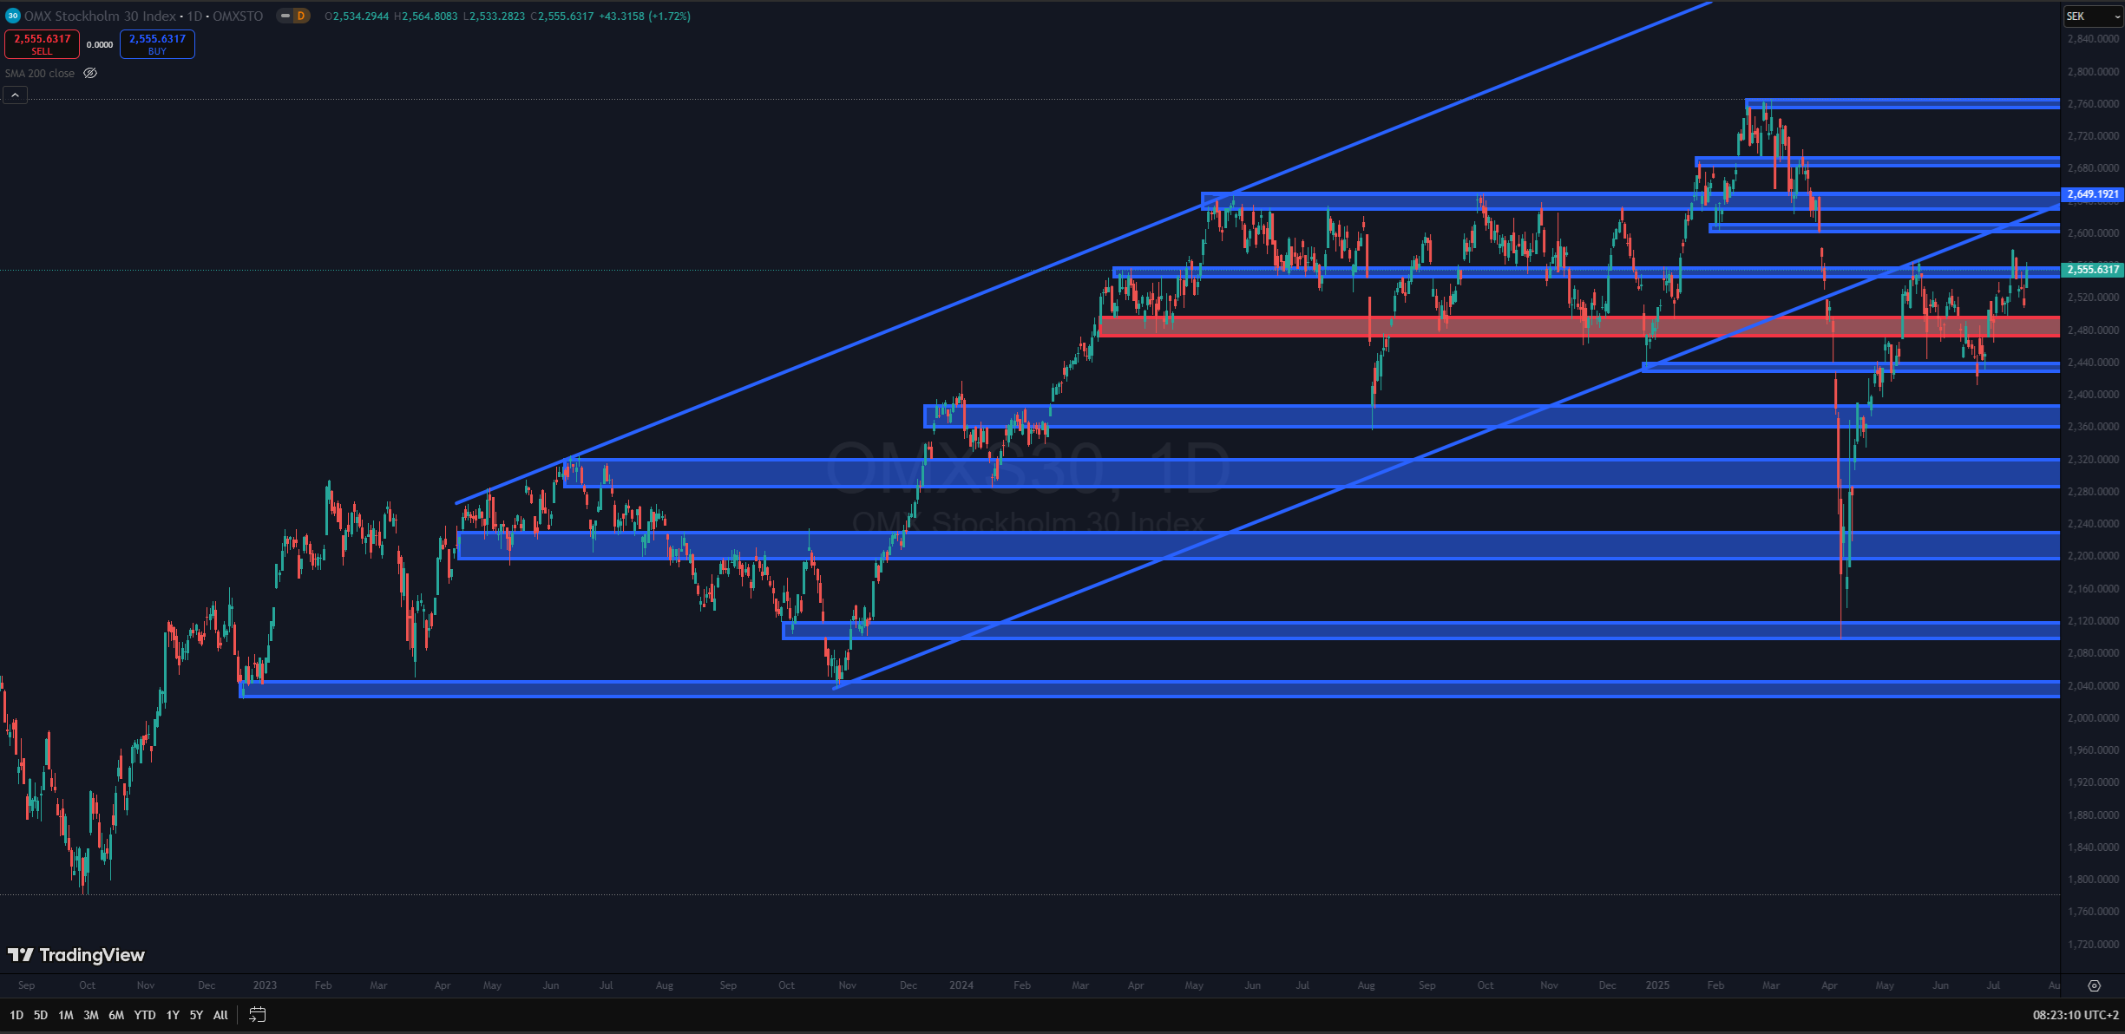Show All time range data
Viewport: 2125px width, 1034px height.
(220, 1015)
